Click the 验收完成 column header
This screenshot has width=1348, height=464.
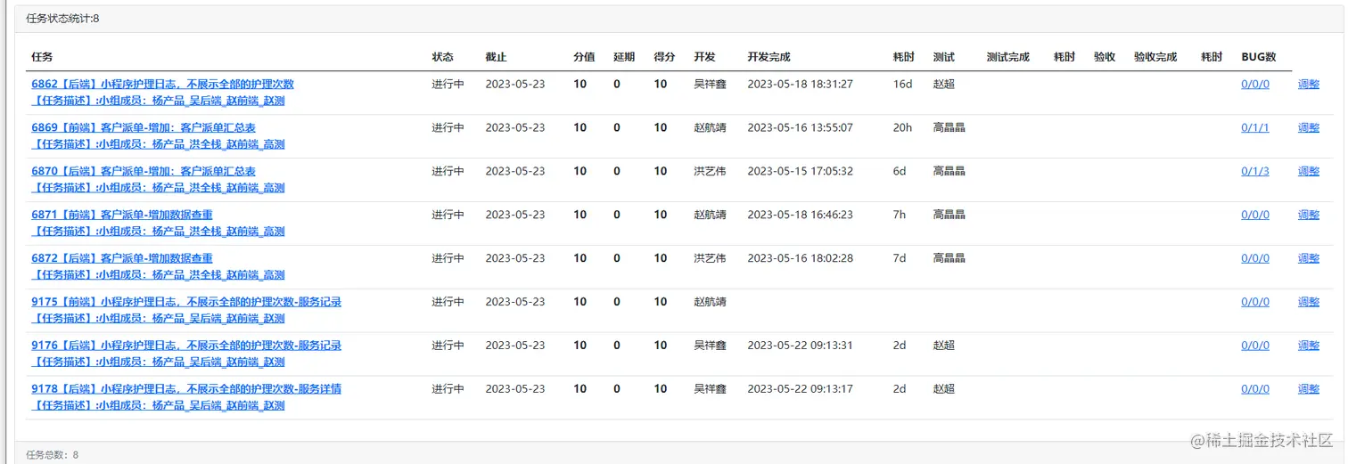[1155, 57]
